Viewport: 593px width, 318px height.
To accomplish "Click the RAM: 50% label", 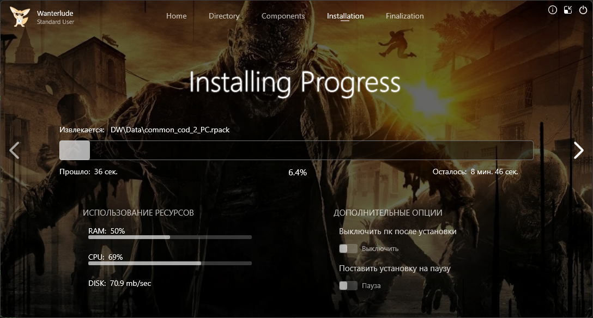I will (x=106, y=231).
